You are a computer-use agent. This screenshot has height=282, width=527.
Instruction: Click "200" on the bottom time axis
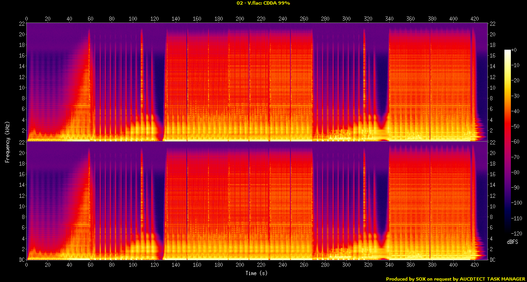[x=240, y=265]
